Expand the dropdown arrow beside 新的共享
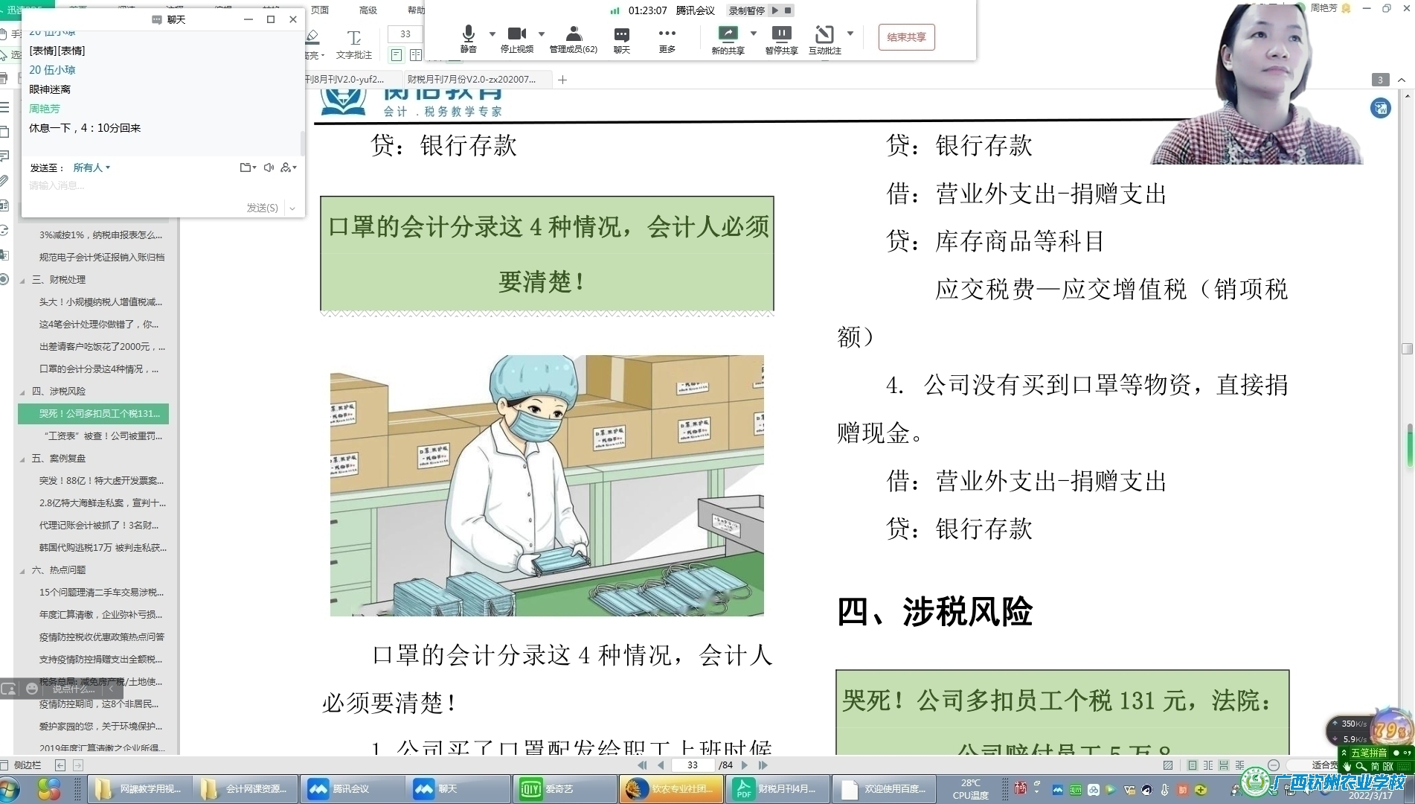The image size is (1415, 804). click(754, 33)
